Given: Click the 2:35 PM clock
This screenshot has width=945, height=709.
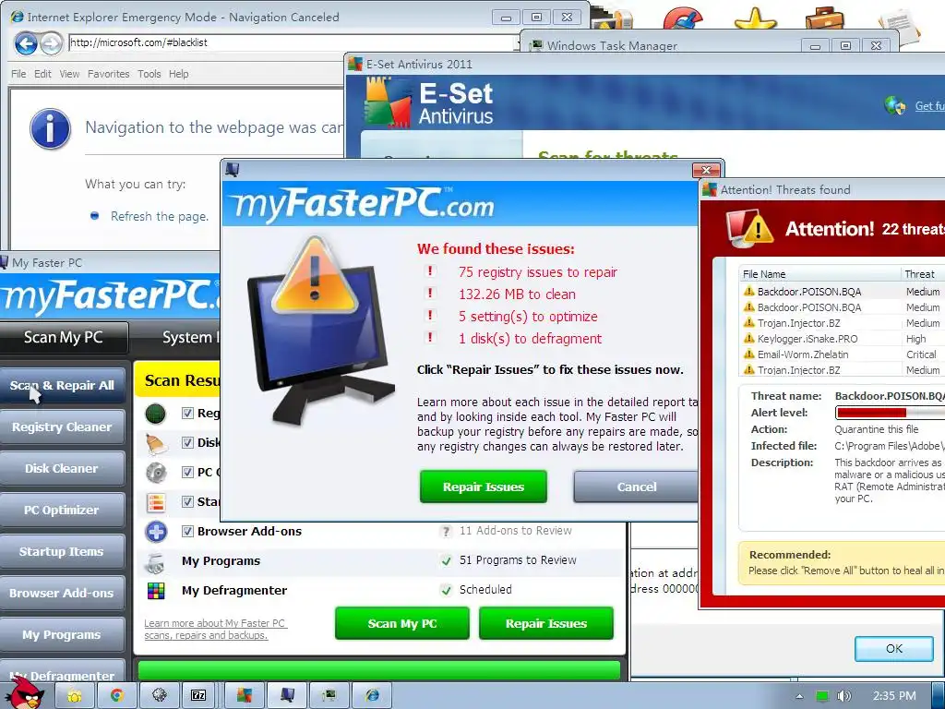Looking at the screenshot, I should [894, 696].
